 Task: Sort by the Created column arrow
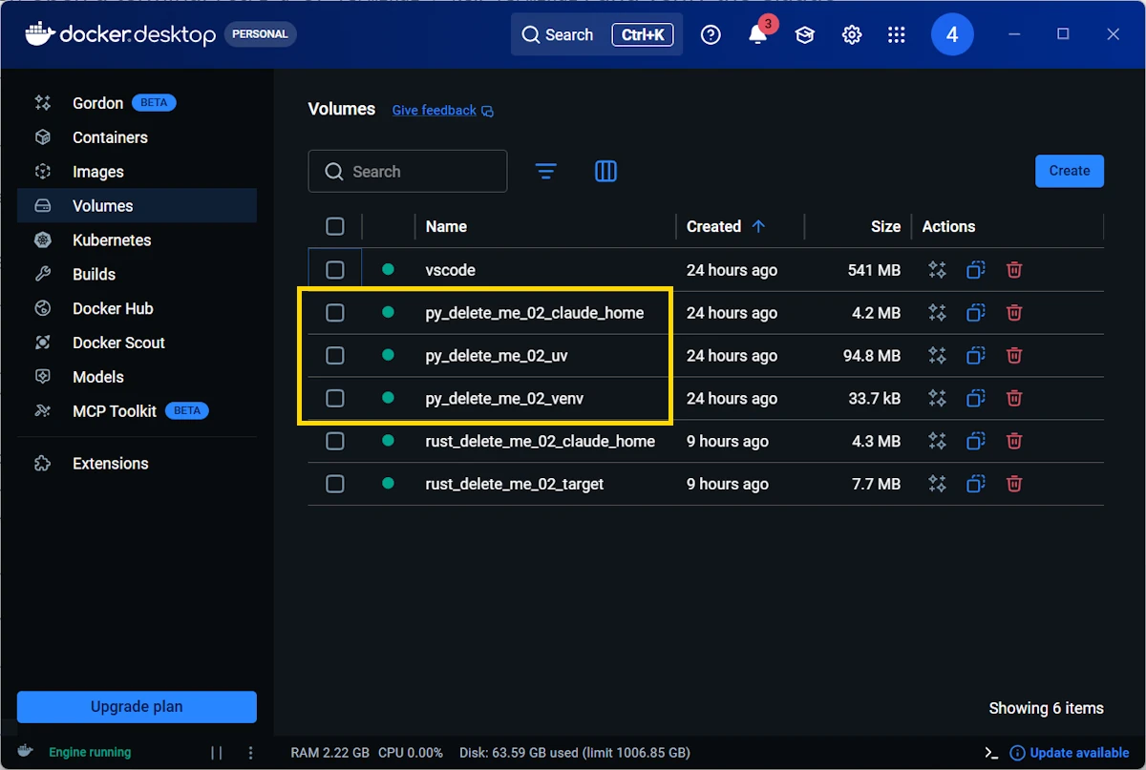[759, 226]
